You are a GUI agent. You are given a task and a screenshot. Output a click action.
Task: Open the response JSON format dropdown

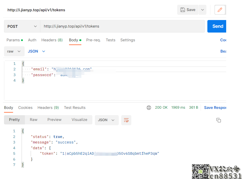tap(107, 120)
